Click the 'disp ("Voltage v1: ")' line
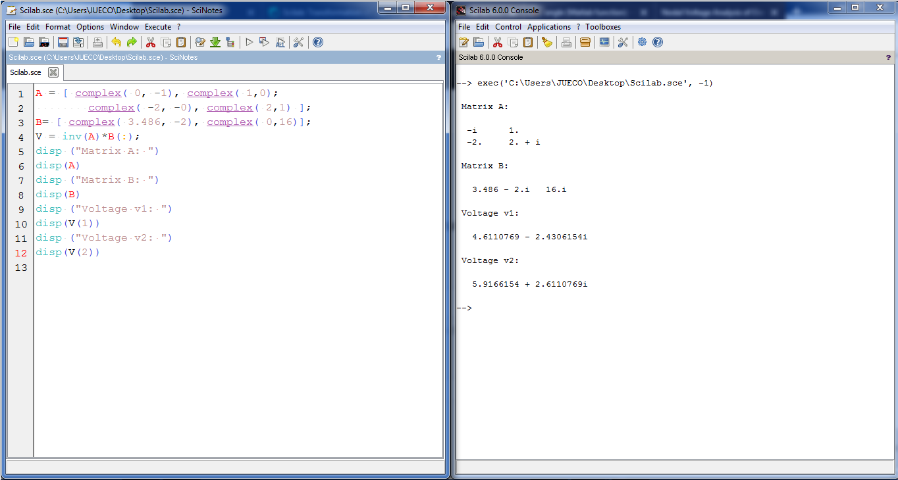The width and height of the screenshot is (898, 480). pyautogui.click(x=104, y=209)
